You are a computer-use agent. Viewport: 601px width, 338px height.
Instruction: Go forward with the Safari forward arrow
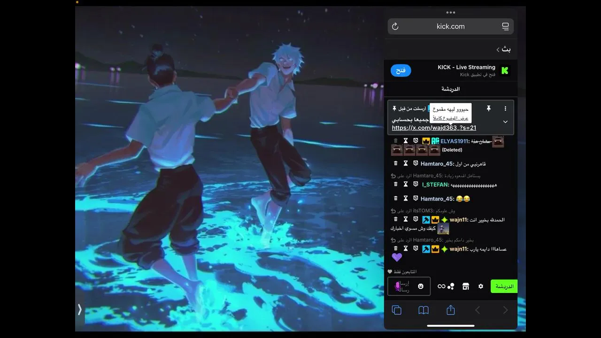point(505,310)
